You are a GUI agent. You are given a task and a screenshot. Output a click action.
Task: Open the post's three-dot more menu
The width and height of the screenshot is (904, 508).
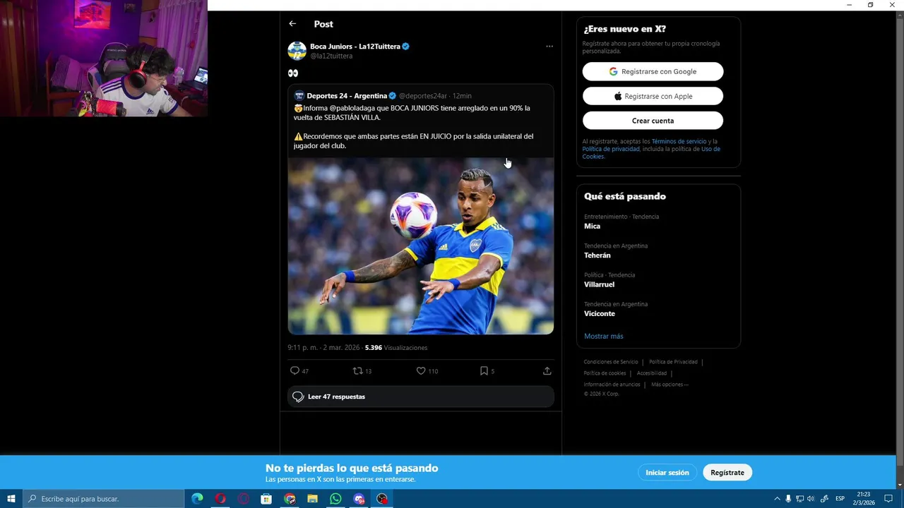(549, 47)
